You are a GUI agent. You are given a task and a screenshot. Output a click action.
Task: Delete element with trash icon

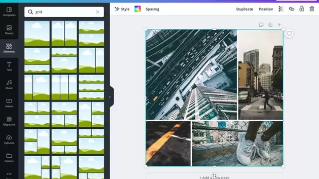tap(312, 9)
